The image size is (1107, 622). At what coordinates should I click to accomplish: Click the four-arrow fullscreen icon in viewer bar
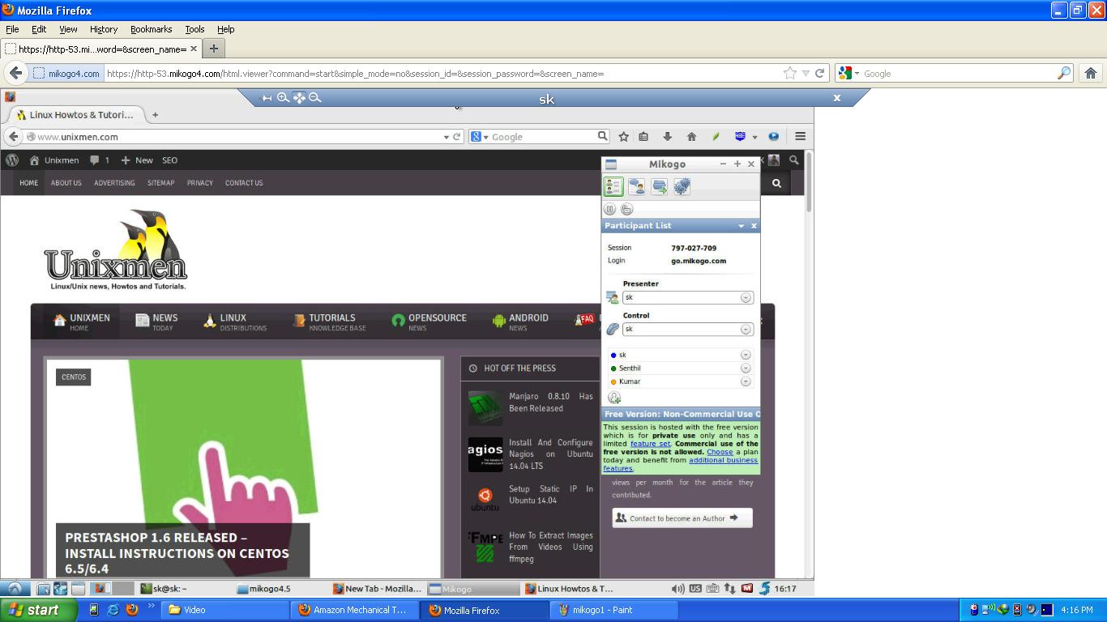pyautogui.click(x=299, y=97)
